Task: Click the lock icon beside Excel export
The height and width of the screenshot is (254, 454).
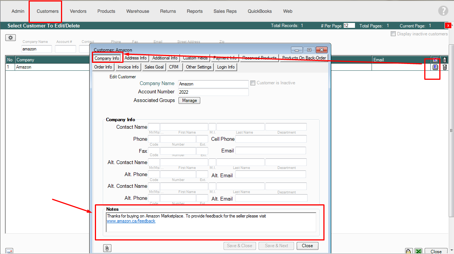Action: click(408, 251)
